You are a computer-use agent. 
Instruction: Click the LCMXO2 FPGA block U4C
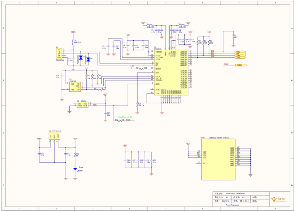pos(218,160)
